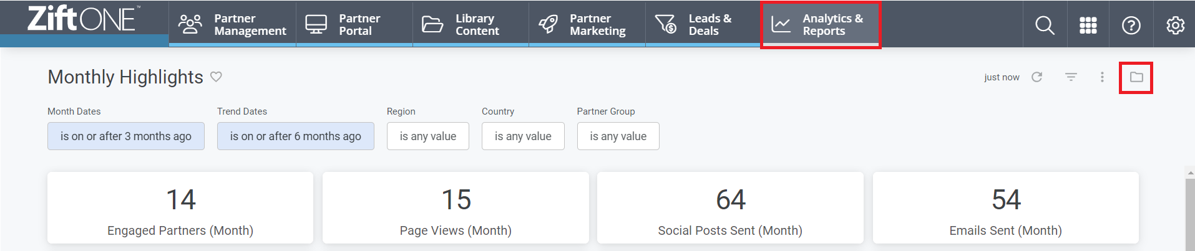Screen dimensions: 1195x251
Task: Open dashboard actions three-dot menu
Action: pos(1102,77)
